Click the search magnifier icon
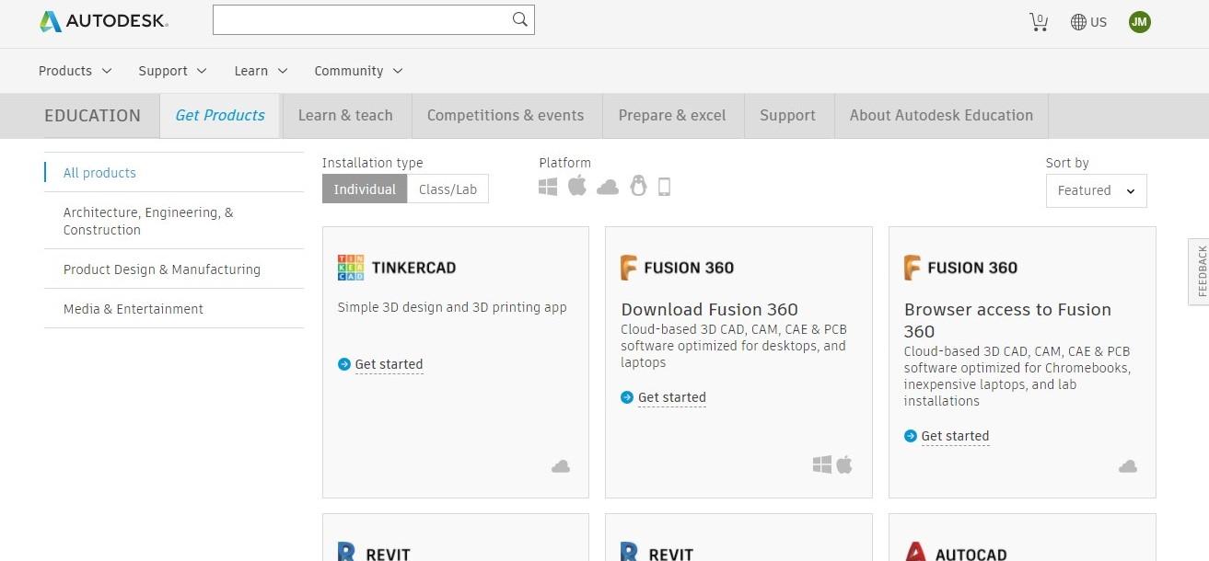The height and width of the screenshot is (561, 1209). pyautogui.click(x=520, y=19)
